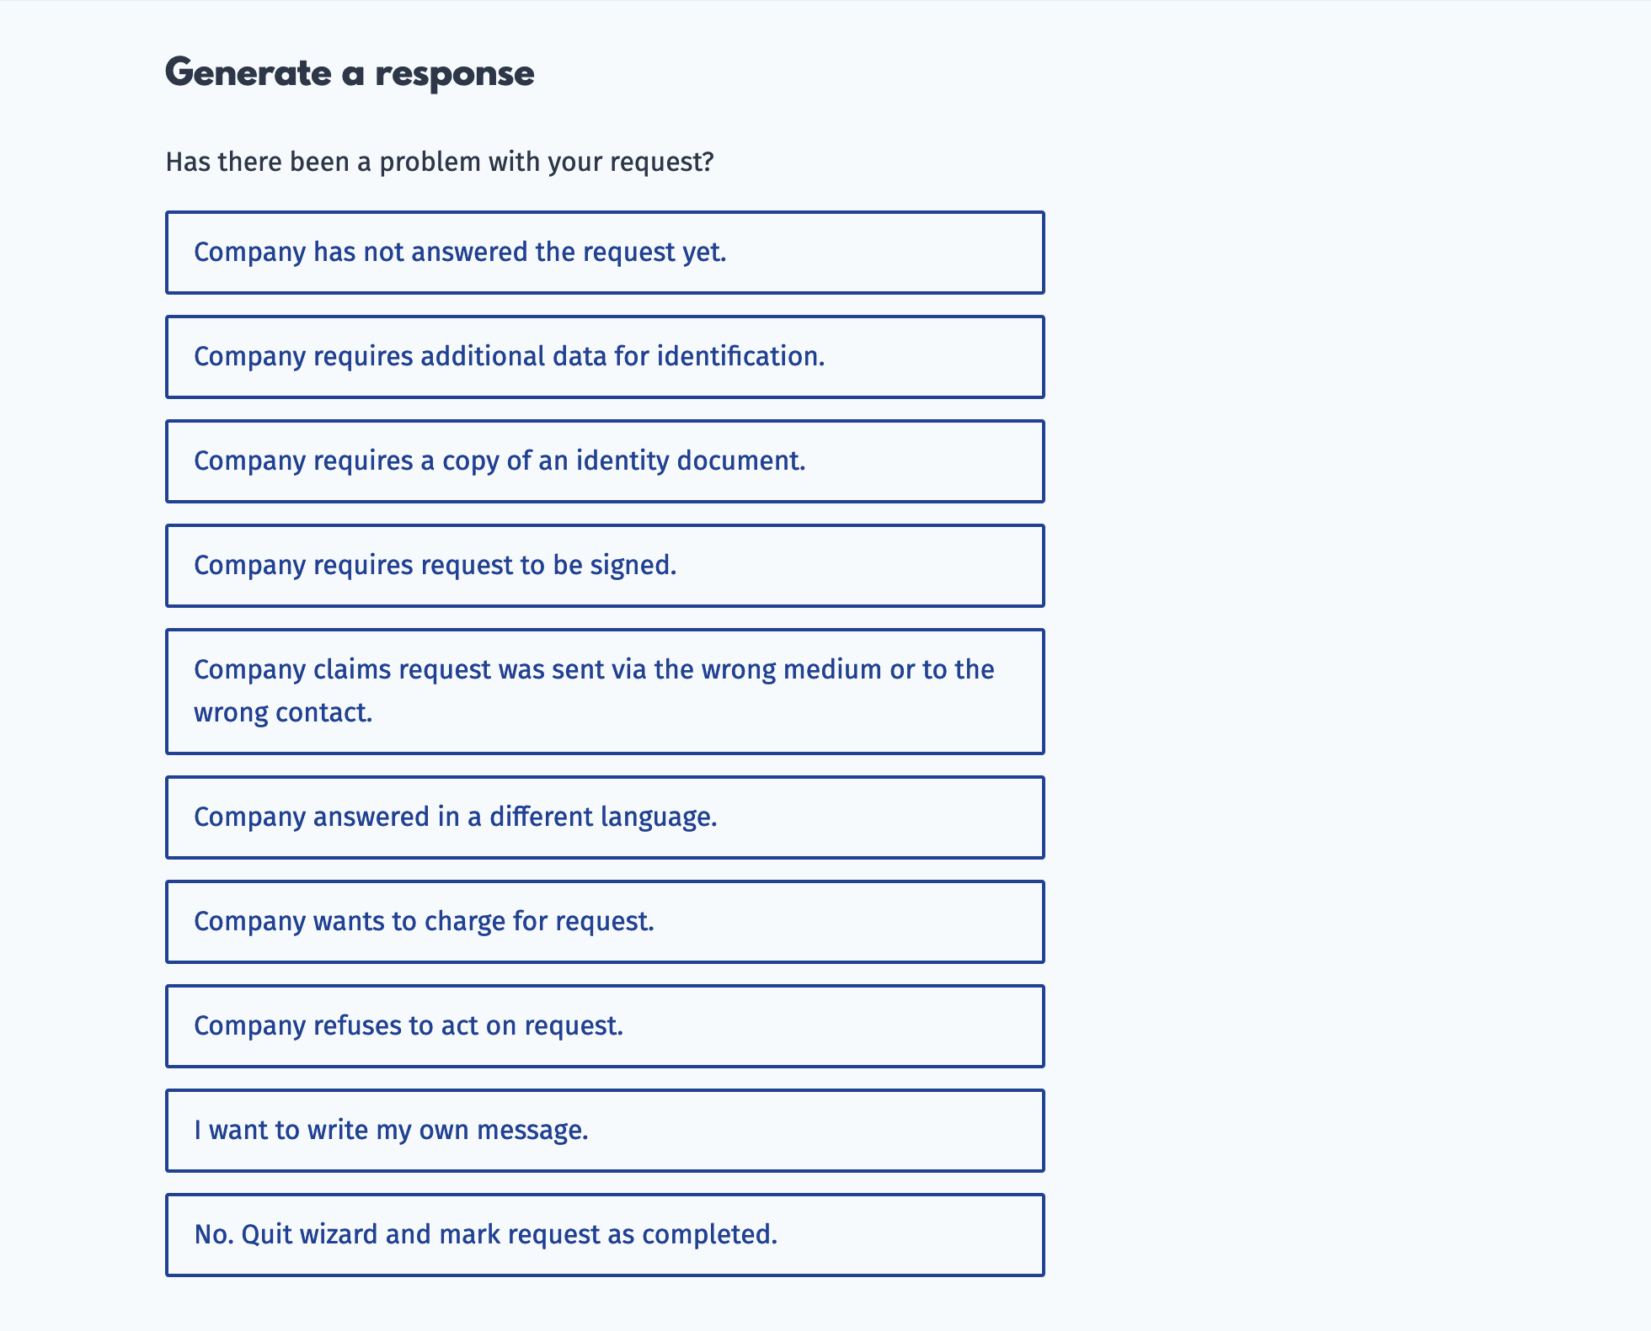Click "Company requires a copy of an identity document"
Viewport: 1651px width, 1331px height.
pyautogui.click(x=605, y=461)
